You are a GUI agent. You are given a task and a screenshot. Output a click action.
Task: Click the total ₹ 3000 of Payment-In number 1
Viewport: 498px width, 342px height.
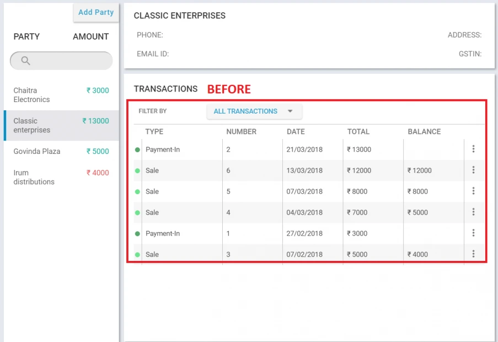(x=357, y=233)
